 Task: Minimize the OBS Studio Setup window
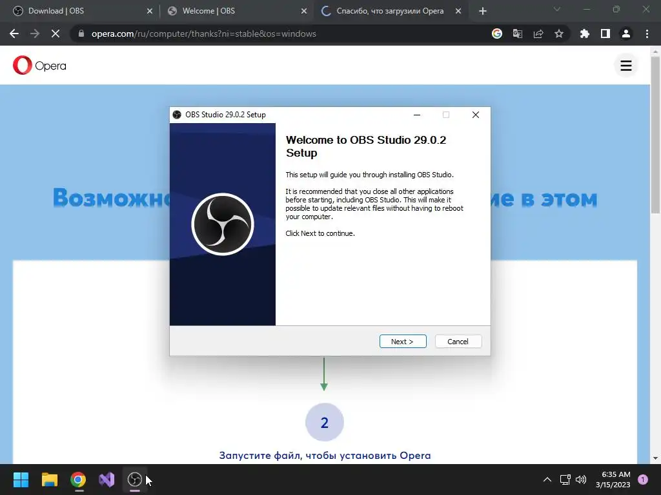click(417, 115)
